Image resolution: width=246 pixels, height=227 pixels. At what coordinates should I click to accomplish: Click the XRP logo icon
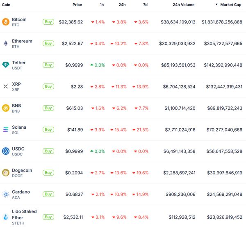(6, 86)
